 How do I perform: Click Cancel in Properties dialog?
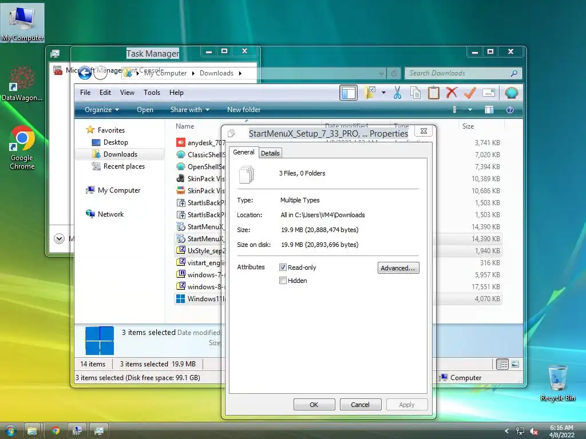click(x=360, y=405)
